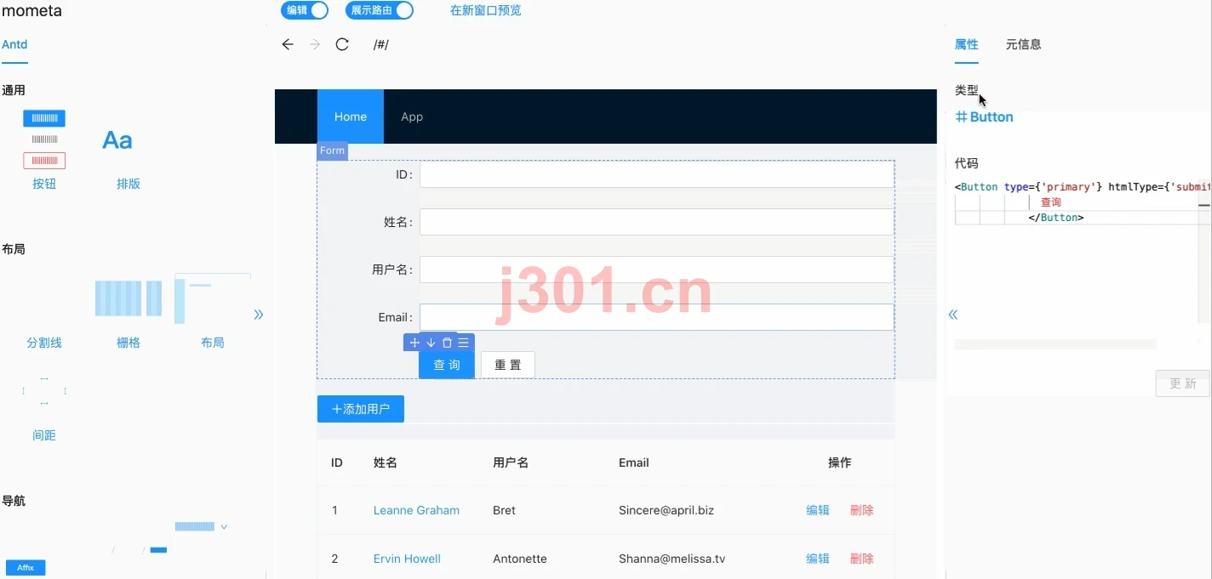Click the 重置 button

508,365
